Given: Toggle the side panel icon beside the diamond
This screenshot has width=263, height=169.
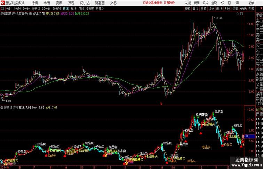Looking at the screenshot, I should click(242, 14).
